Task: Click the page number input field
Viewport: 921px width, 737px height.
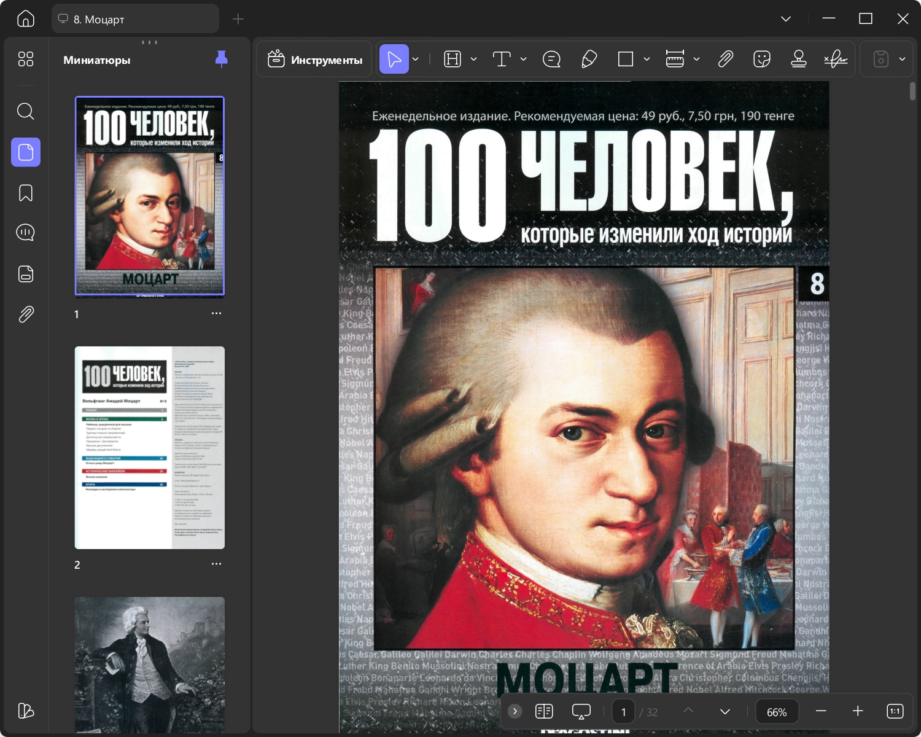Action: click(623, 712)
